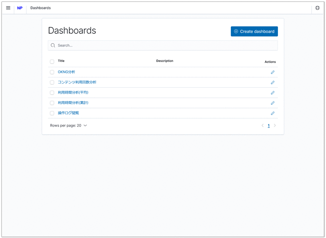
Task: Click edit pencil for コンテンツ利用回数分析
Action: pos(272,82)
